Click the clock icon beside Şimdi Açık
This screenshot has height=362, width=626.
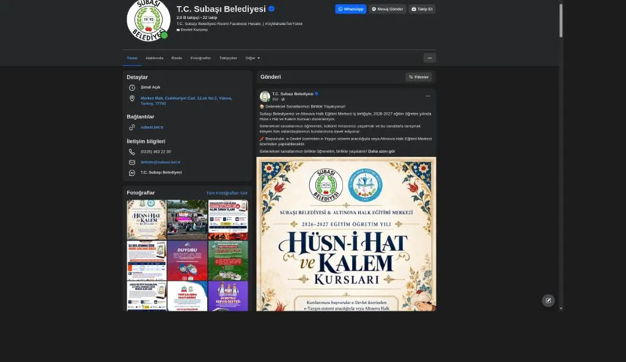tap(132, 87)
